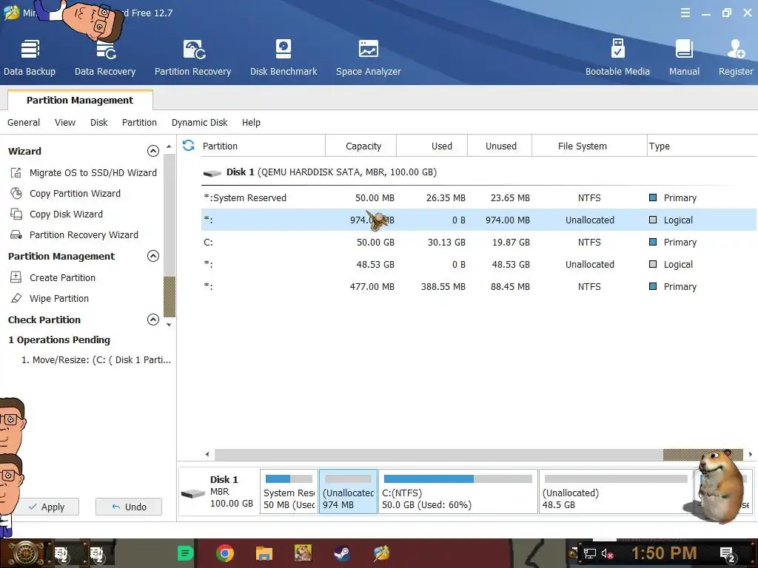Refresh the partition list
This screenshot has height=568, width=758.
point(189,146)
